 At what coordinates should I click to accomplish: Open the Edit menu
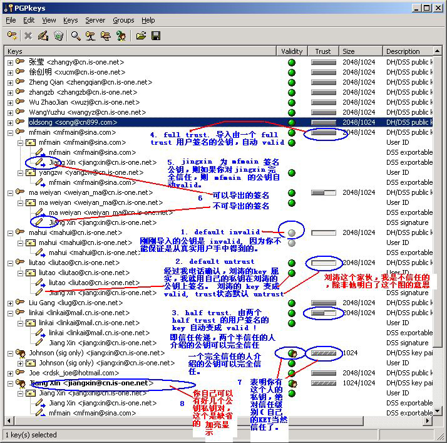click(29, 20)
